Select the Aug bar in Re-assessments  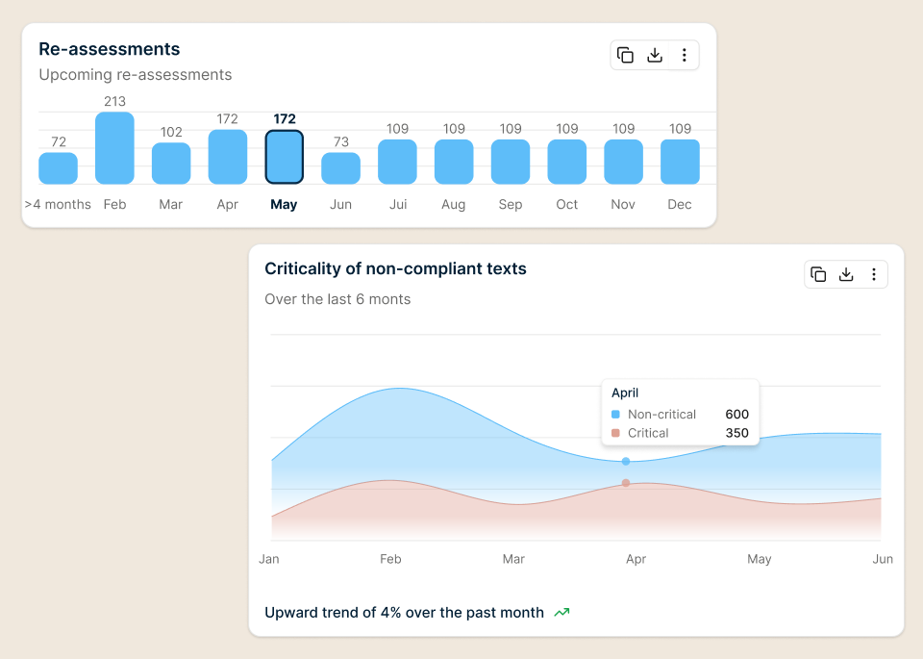click(454, 162)
